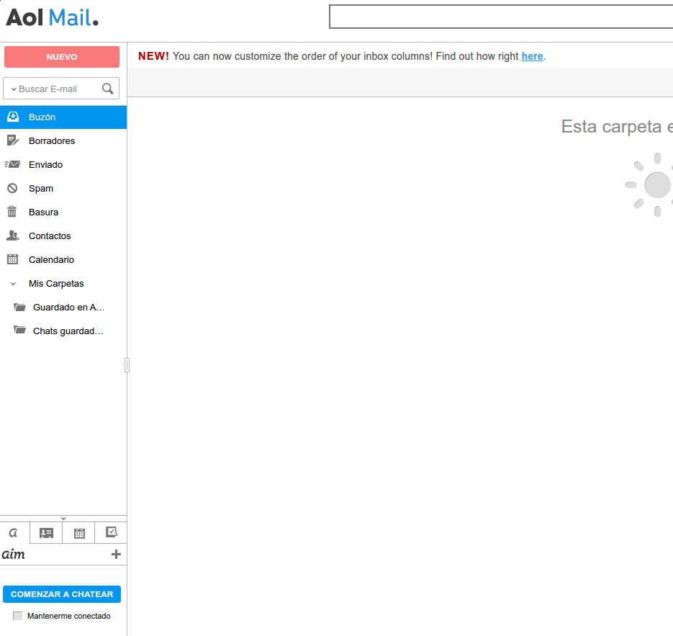673x636 pixels.
Task: Select the Chats guardad... folder
Action: click(x=63, y=331)
